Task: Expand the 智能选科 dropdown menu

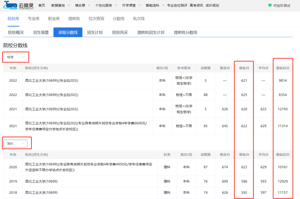Action: (x=155, y=5)
